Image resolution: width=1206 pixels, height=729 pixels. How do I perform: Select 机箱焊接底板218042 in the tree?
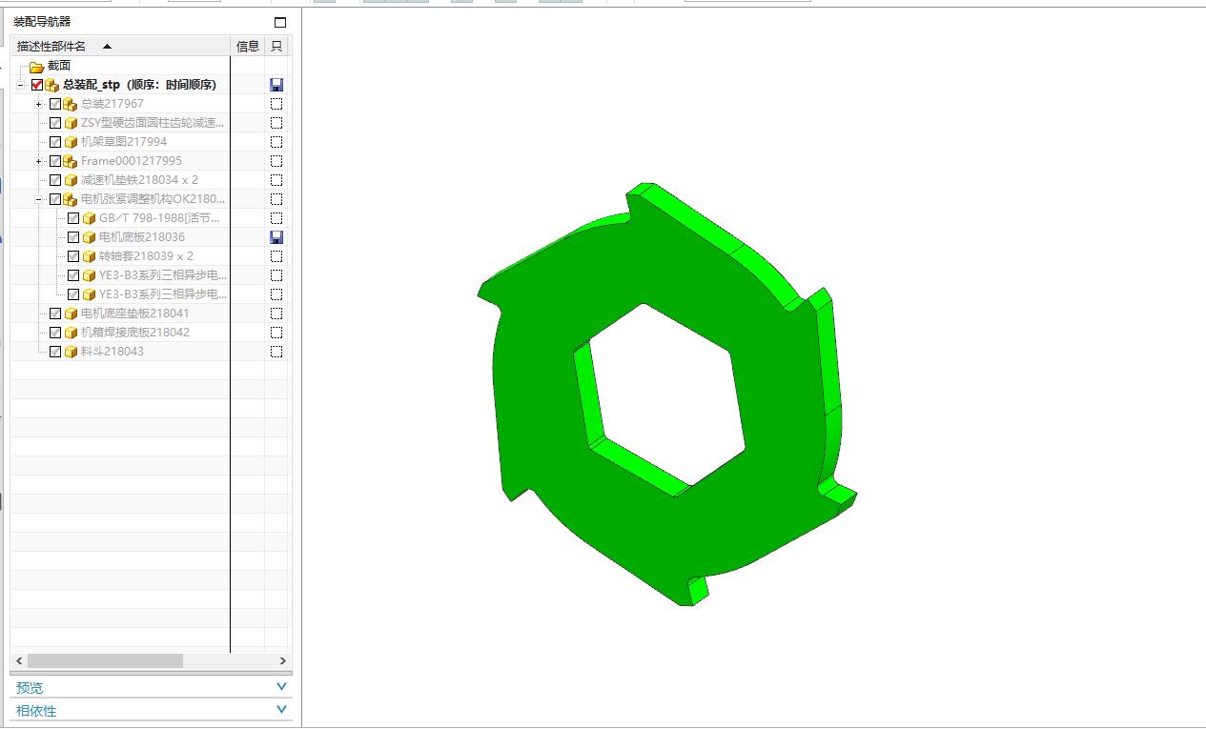pyautogui.click(x=135, y=333)
